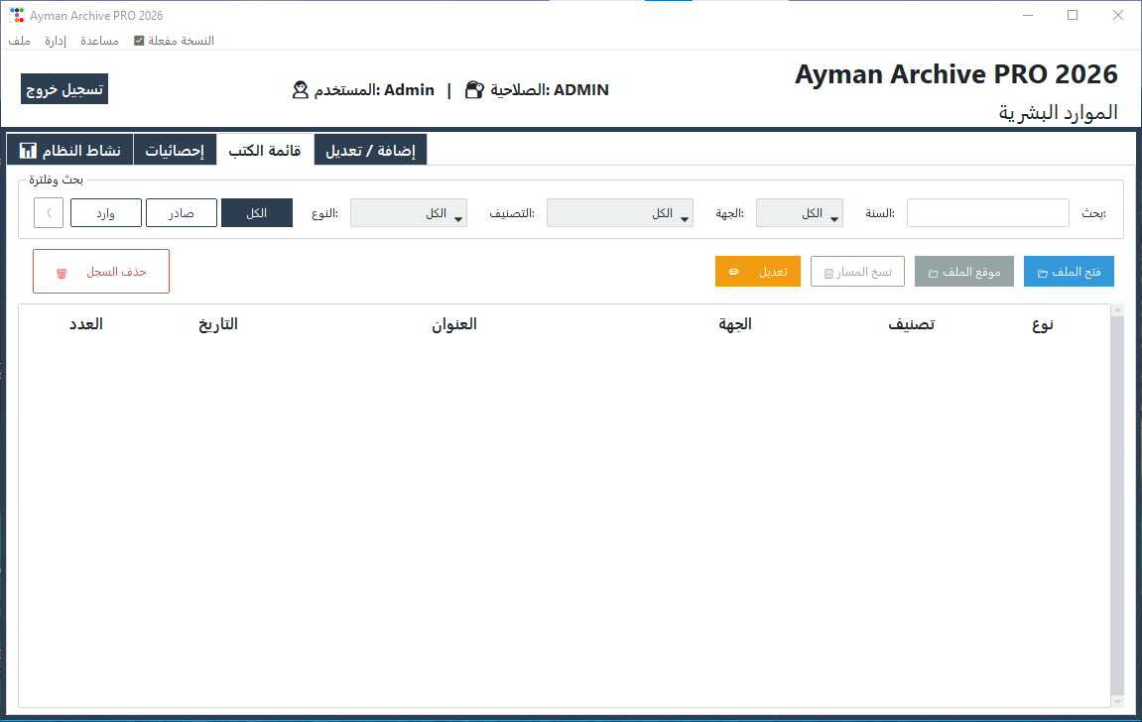The height and width of the screenshot is (722, 1142).
Task: Select the وارد incoming filter
Action: [x=105, y=213]
